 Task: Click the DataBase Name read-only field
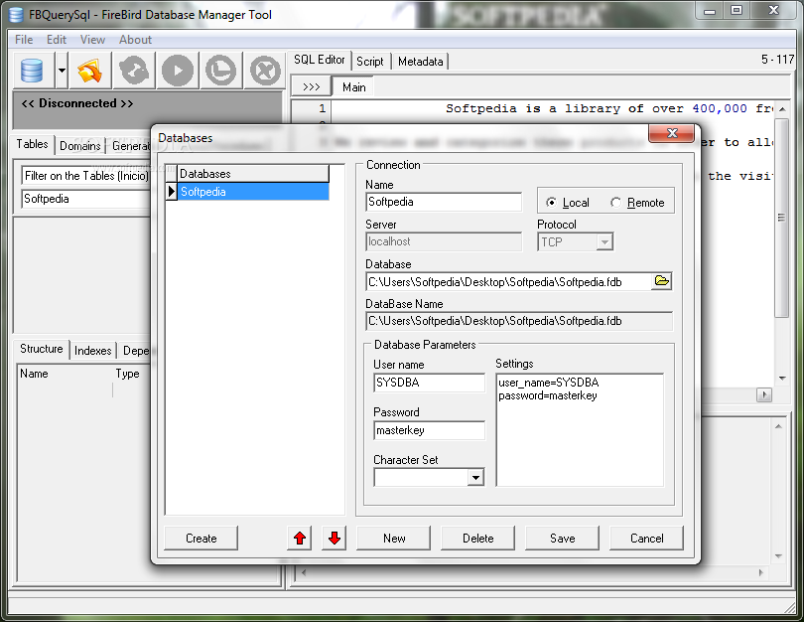point(519,321)
